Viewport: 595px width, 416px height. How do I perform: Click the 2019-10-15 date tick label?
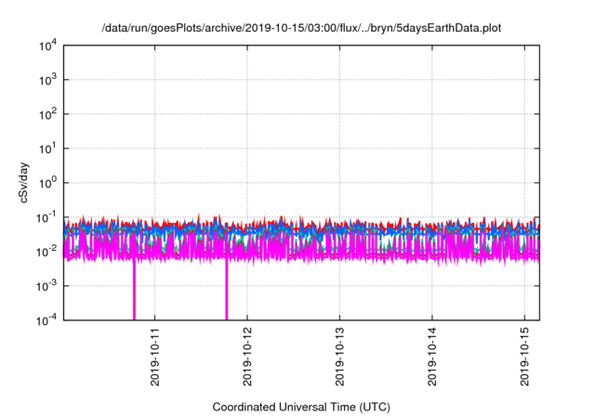524,357
